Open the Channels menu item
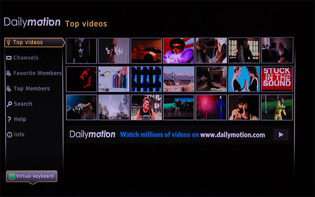315x197 pixels. (23, 58)
